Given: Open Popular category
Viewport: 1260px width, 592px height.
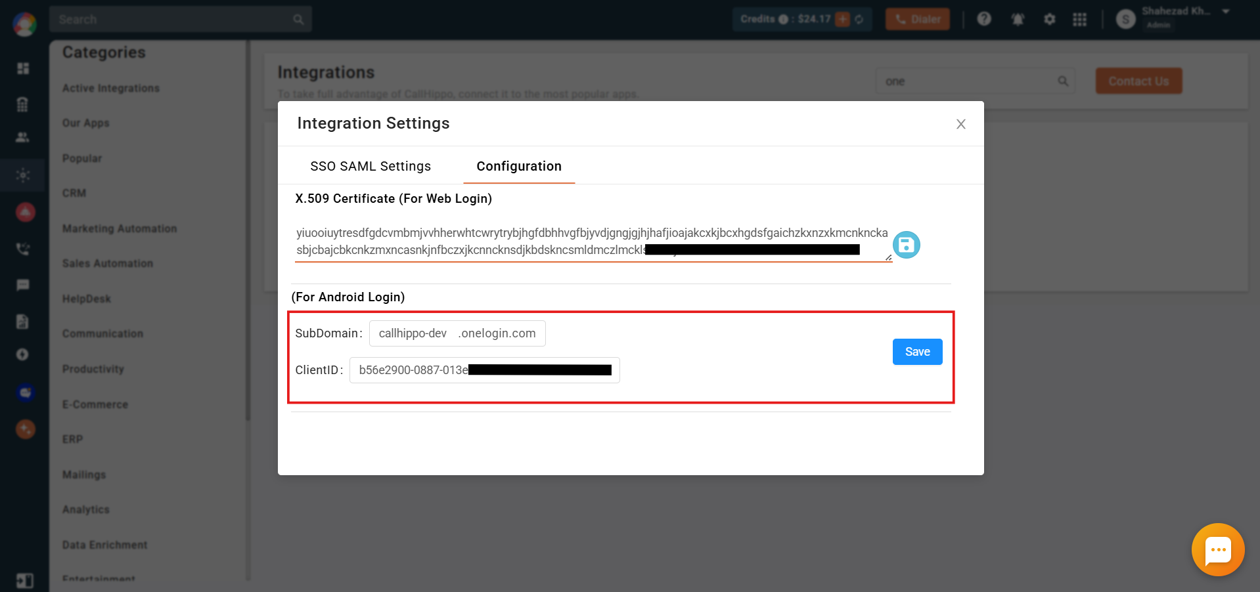Looking at the screenshot, I should click(x=82, y=158).
